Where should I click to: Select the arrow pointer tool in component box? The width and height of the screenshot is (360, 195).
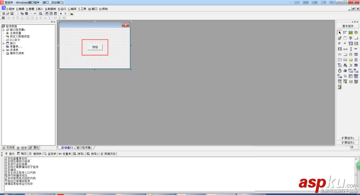click(339, 33)
